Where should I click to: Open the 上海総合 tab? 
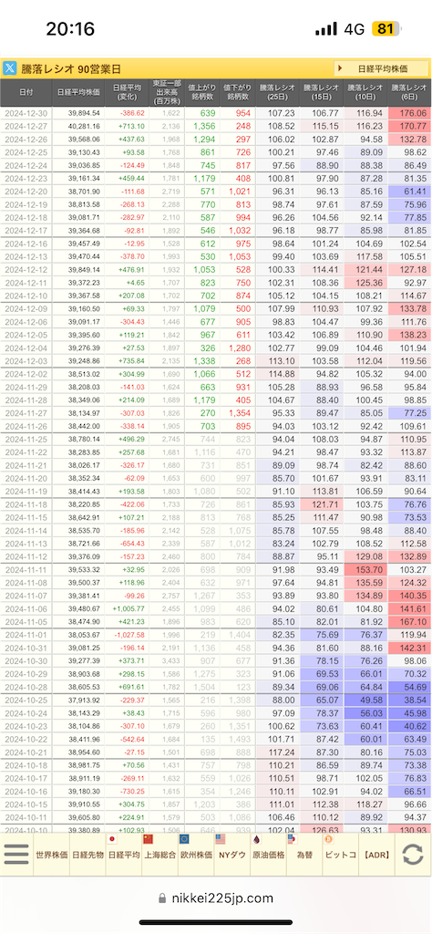tap(159, 854)
